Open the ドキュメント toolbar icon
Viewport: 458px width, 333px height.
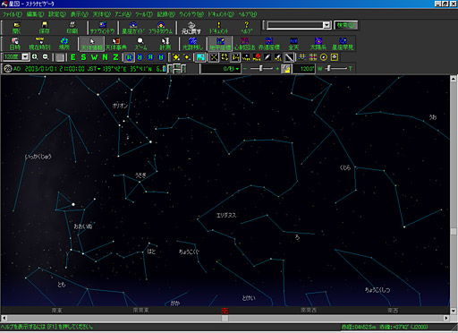[x=219, y=28]
